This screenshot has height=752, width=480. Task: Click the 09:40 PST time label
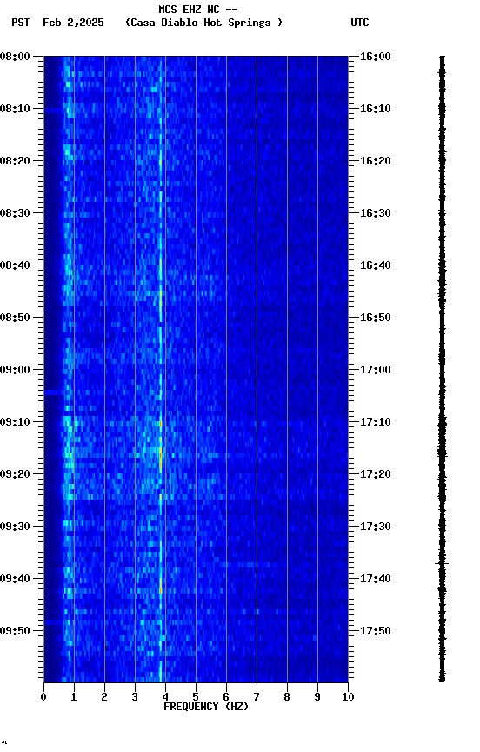click(15, 579)
